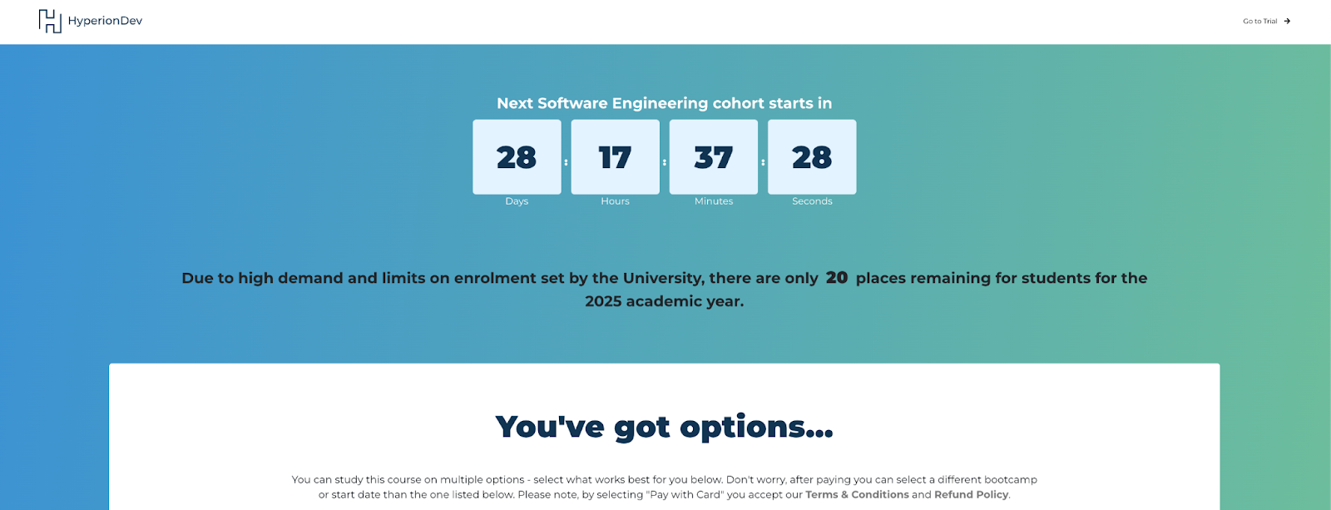Click the HyperionDev brand name text
1331x510 pixels.
point(105,21)
